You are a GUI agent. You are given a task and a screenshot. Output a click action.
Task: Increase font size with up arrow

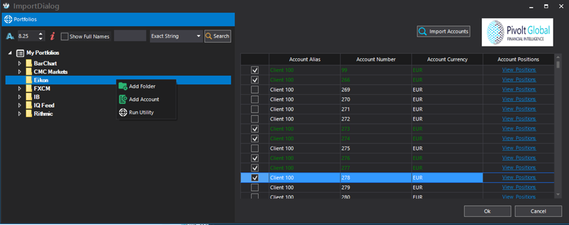point(40,34)
